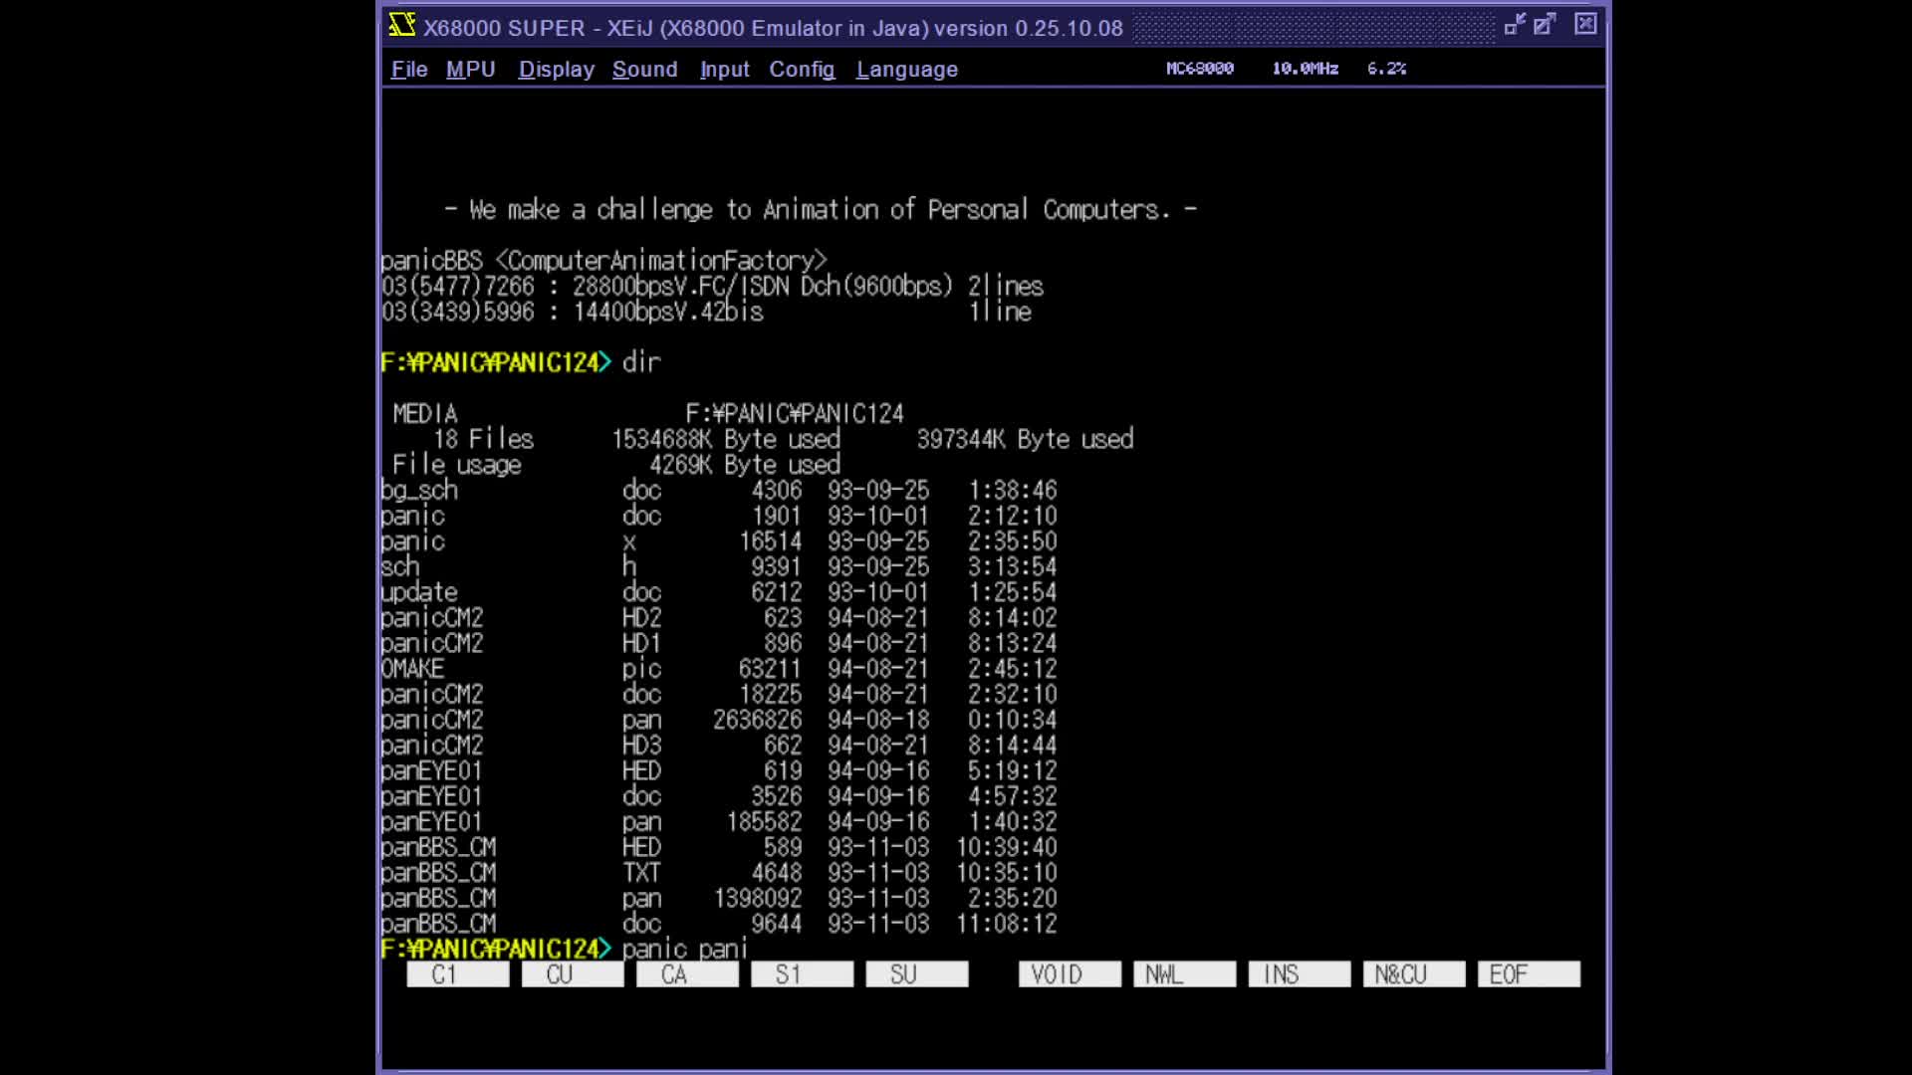Screen dimensions: 1912x1075
Task: Click the VOID function key label
Action: pos(1070,974)
